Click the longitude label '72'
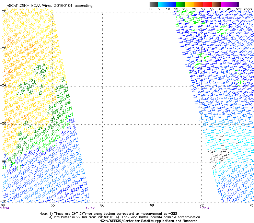This screenshot has width=254, height=223. 201,205
